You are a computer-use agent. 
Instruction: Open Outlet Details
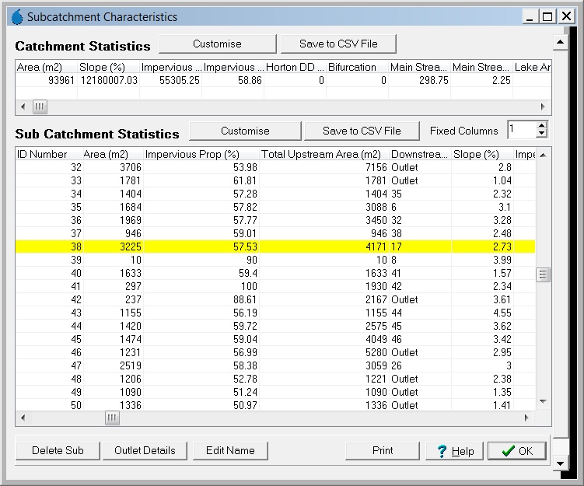[x=145, y=450]
